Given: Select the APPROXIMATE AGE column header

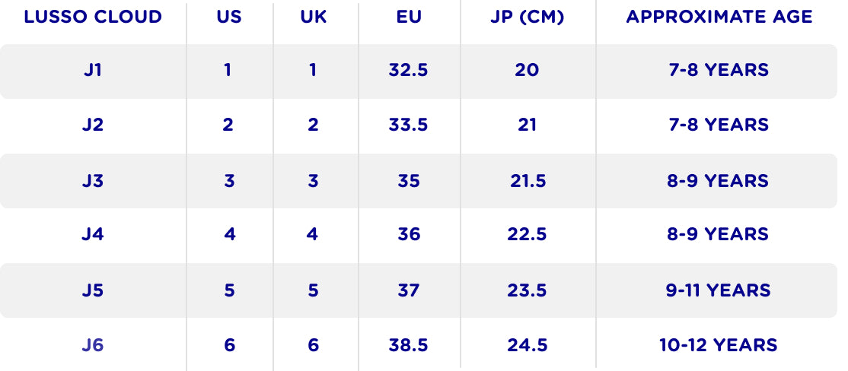Looking at the screenshot, I should 719,17.
